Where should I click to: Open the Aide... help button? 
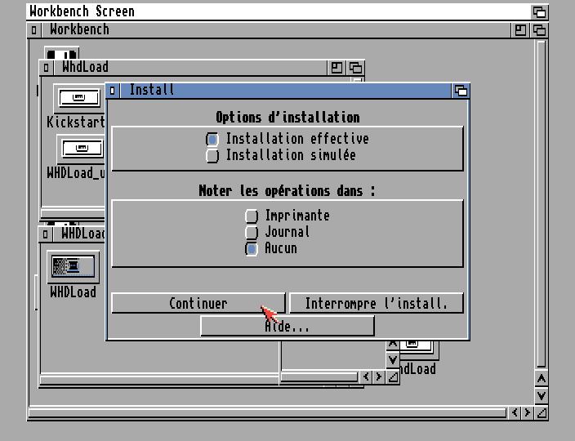[287, 326]
